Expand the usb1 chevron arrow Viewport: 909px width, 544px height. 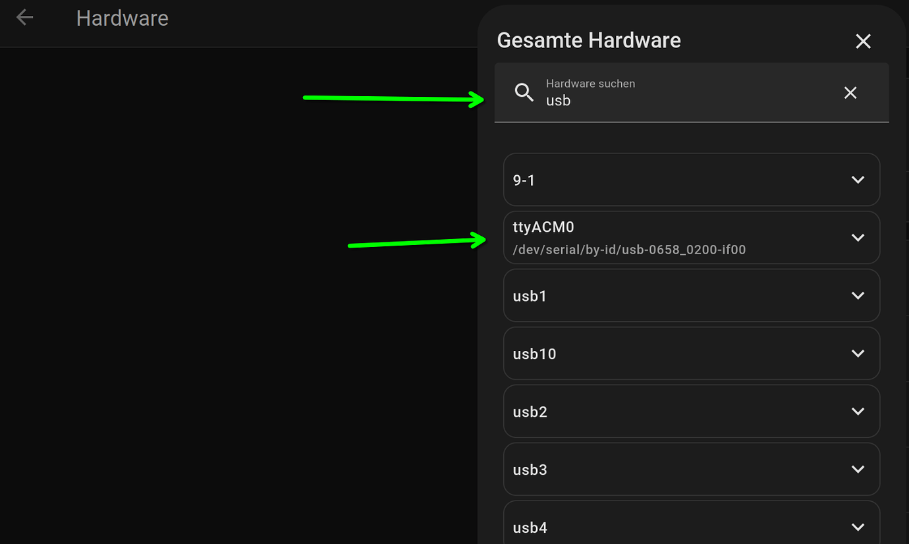[x=858, y=296]
